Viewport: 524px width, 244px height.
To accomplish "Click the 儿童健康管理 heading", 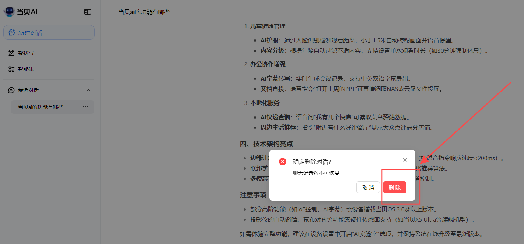I will (x=268, y=26).
